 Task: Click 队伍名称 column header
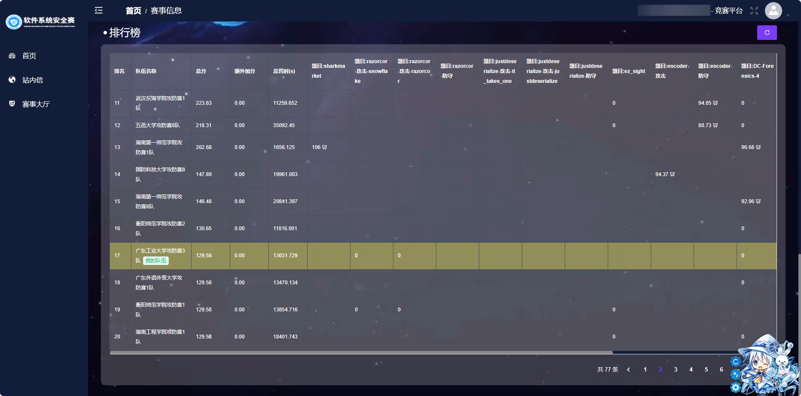pyautogui.click(x=146, y=71)
